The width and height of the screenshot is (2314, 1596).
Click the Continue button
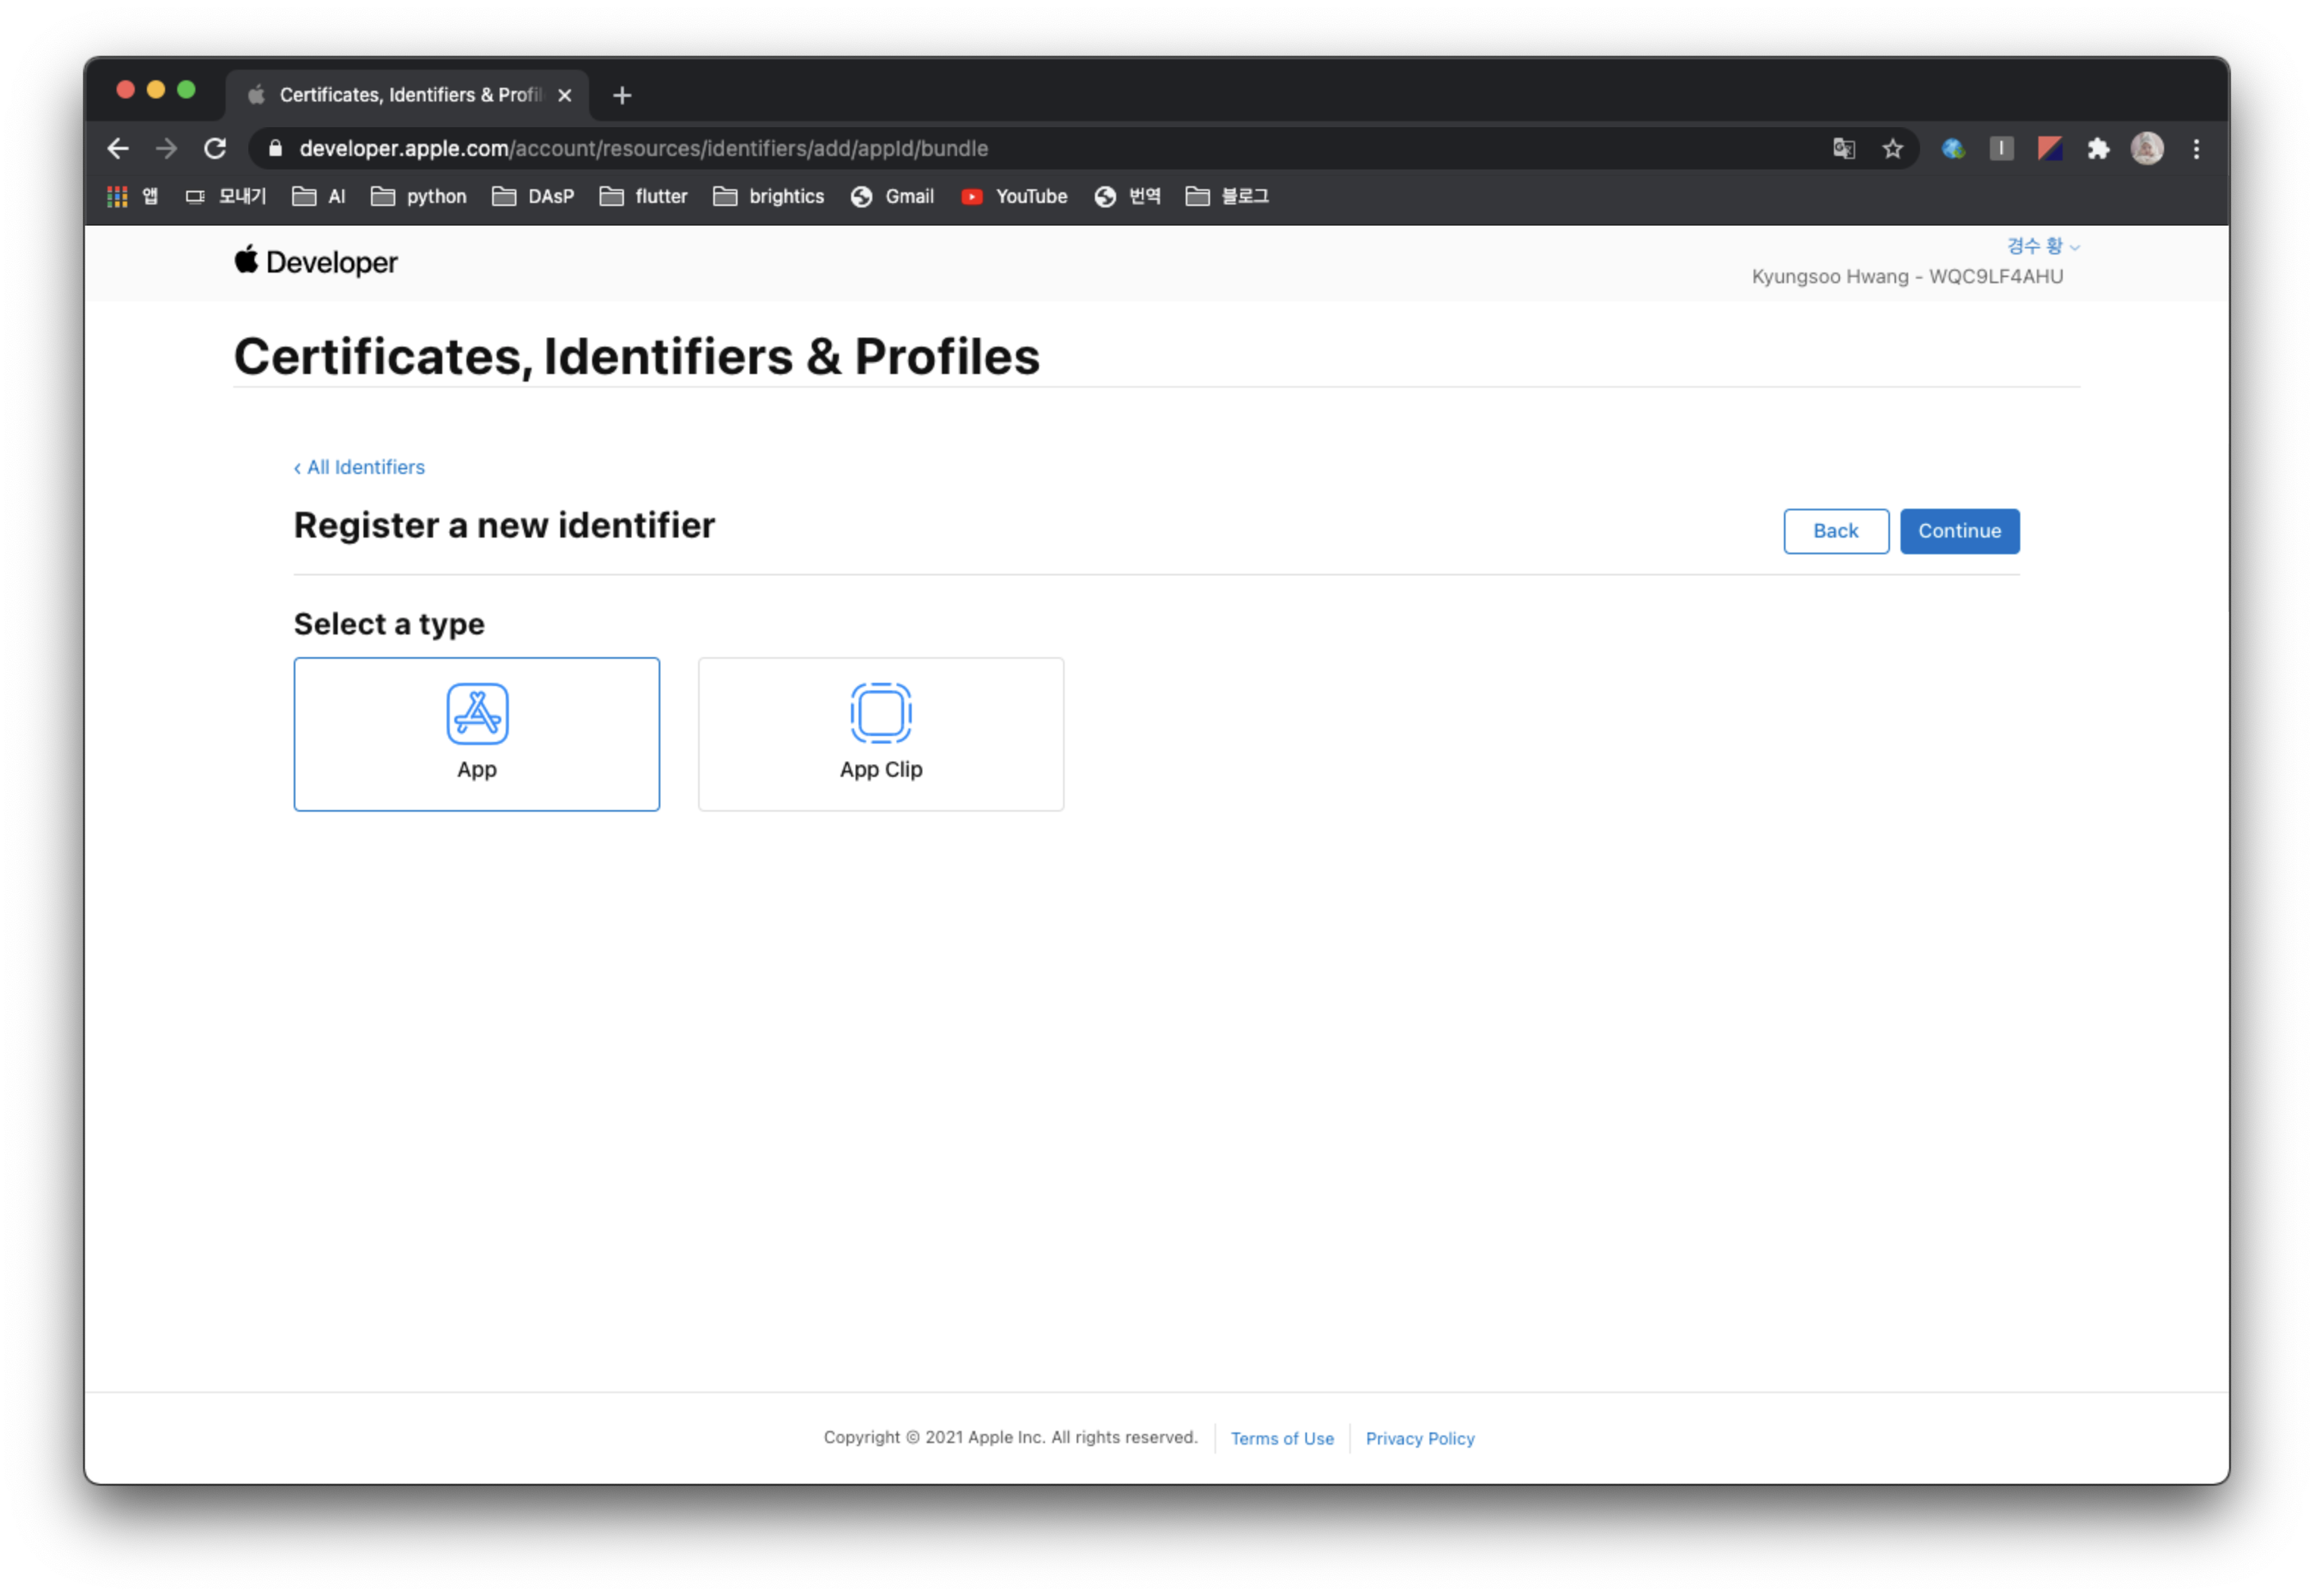click(1958, 531)
